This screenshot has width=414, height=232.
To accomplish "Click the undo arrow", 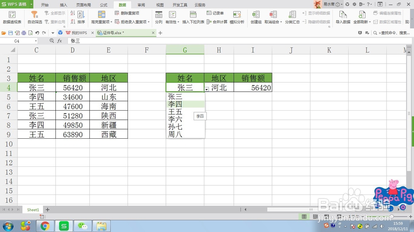I will [x=37, y=33].
